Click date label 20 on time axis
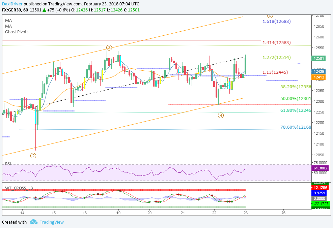The image size is (333, 228). [x=149, y=213]
